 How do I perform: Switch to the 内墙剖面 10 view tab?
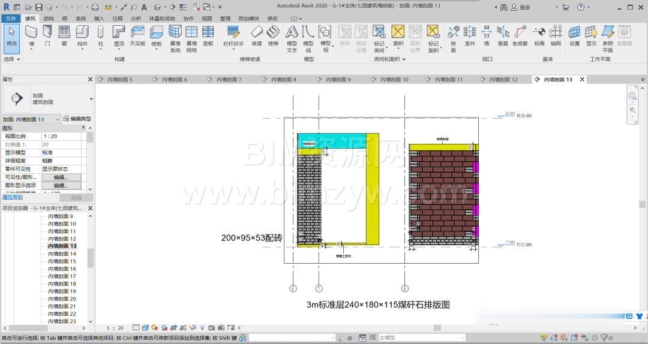[x=394, y=79]
